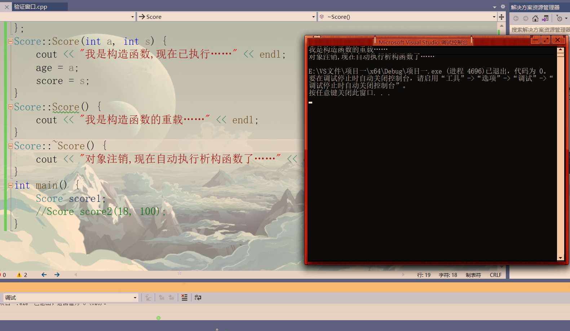Image resolution: width=570 pixels, height=331 pixels.
Task: Click the find message in code icon
Action: [148, 297]
